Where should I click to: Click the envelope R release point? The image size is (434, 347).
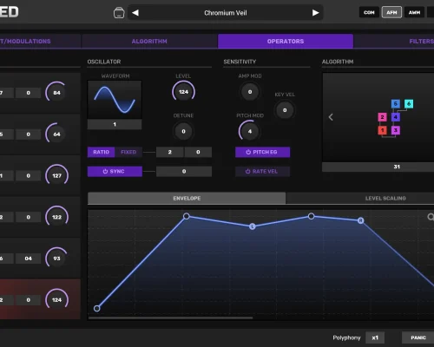pos(360,220)
